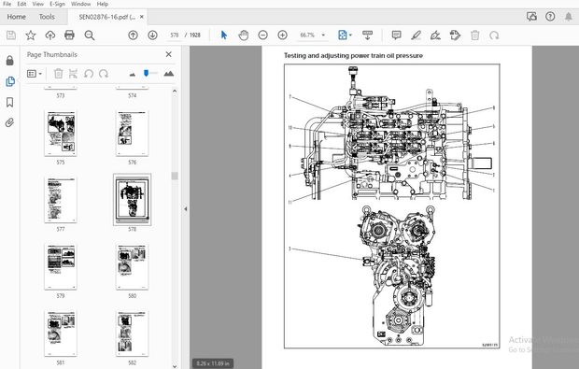Viewport: 579px width, 369px height.
Task: Zoom in with the plus button
Action: click(x=282, y=35)
